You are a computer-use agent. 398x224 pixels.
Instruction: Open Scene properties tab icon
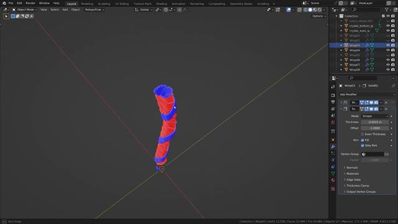[333, 116]
